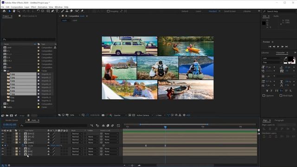Click the trash delete icon in Project panel
297x167 pixels.
28,116
